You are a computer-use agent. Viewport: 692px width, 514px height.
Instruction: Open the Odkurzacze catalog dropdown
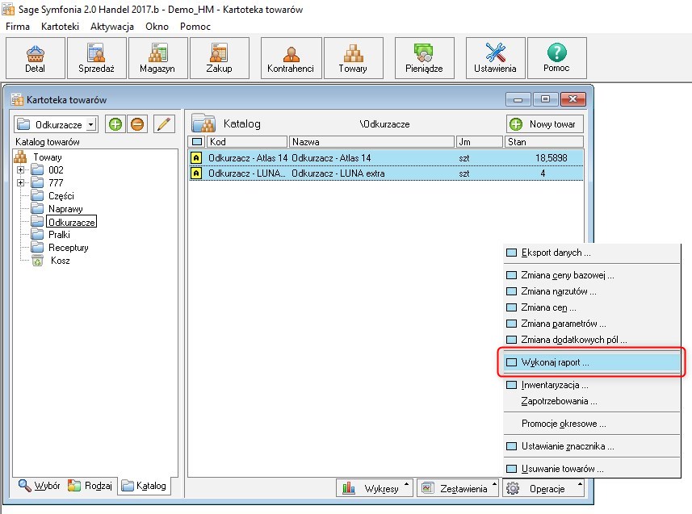[90, 124]
